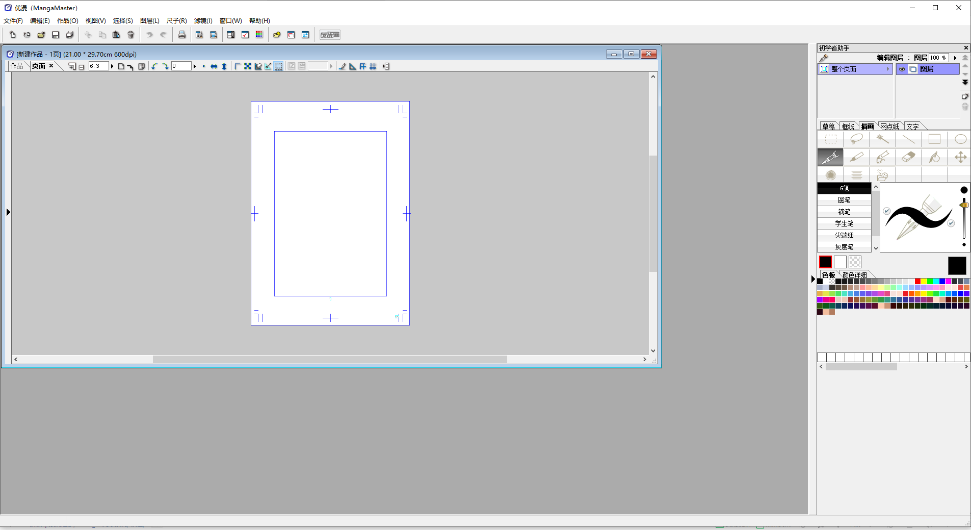Switch to the 作品 tab in document window
971x530 pixels.
[17, 66]
